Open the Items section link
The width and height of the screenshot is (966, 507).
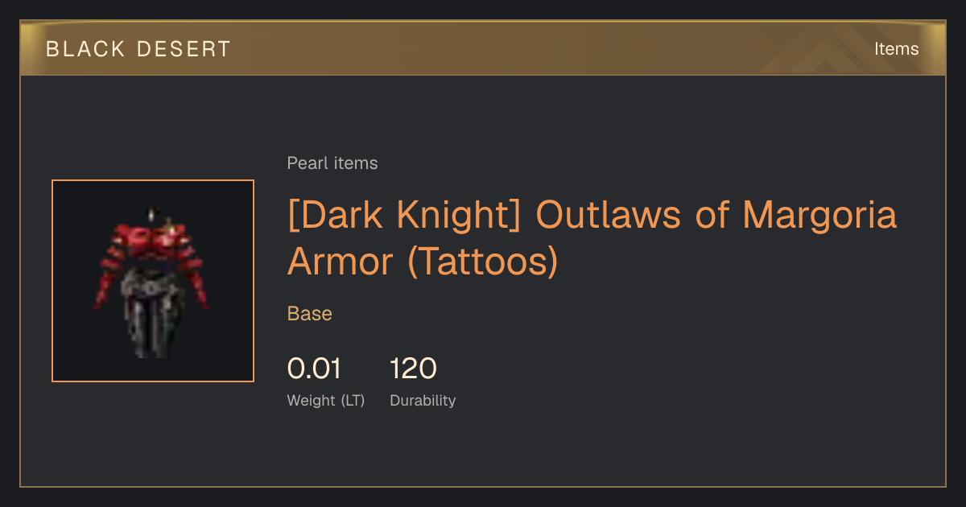coord(896,48)
